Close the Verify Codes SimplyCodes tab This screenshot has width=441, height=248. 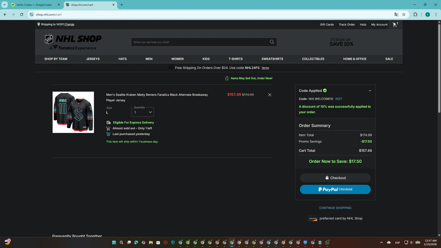point(59,5)
